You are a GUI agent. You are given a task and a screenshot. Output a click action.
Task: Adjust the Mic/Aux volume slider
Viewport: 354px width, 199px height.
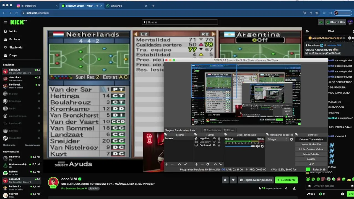240,146
